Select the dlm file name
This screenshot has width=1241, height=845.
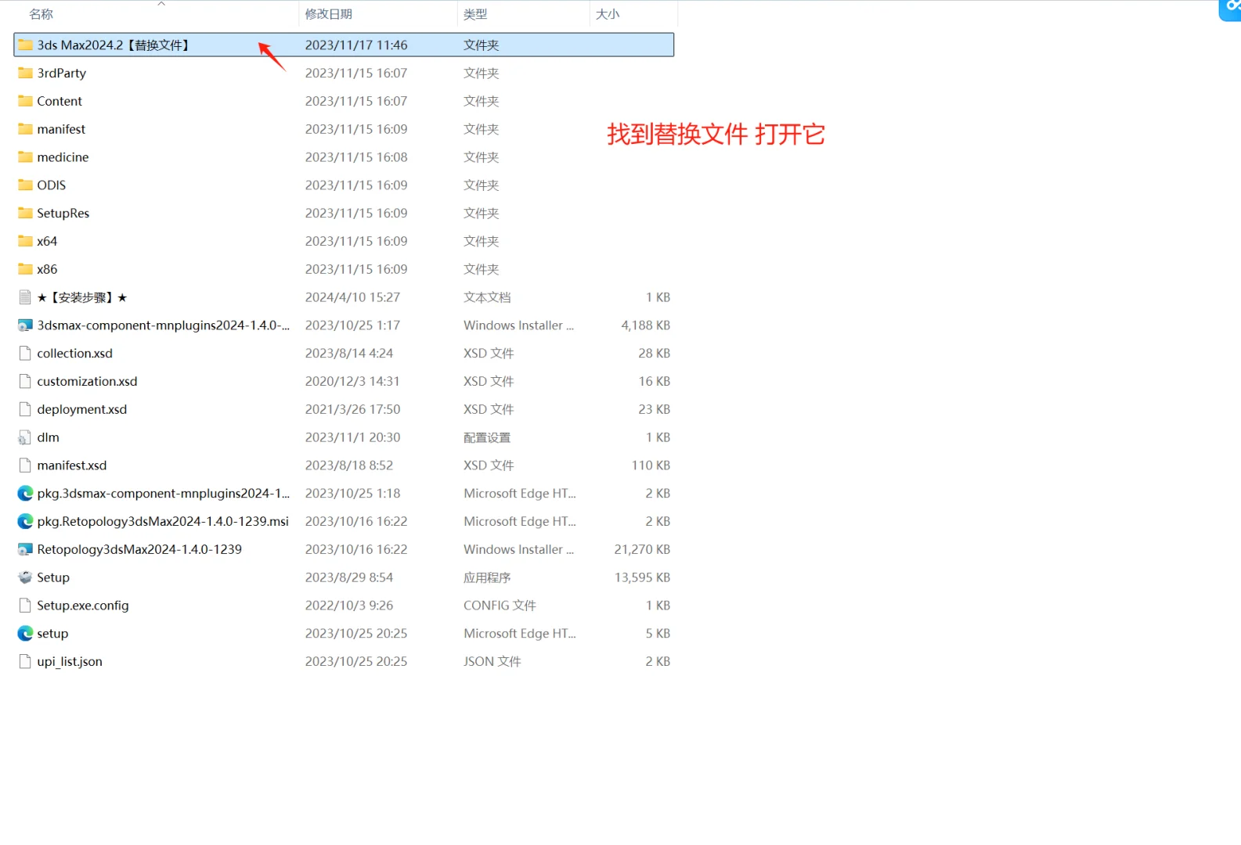click(49, 437)
